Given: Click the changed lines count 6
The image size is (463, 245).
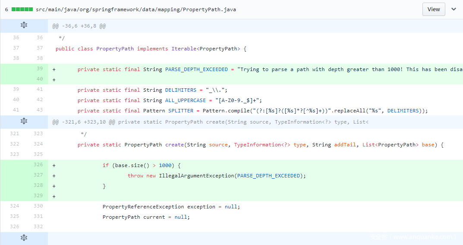Looking at the screenshot, I should click(x=6, y=9).
